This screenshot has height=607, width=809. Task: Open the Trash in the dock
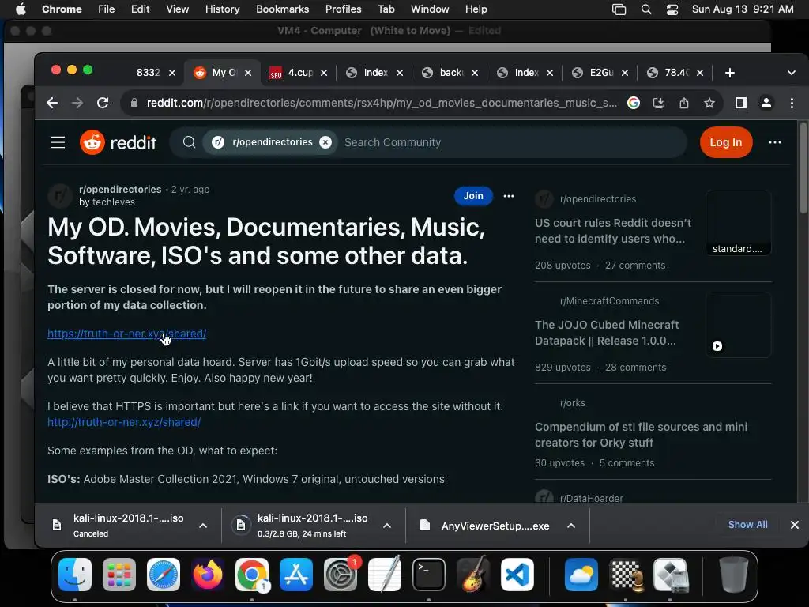[x=734, y=575]
